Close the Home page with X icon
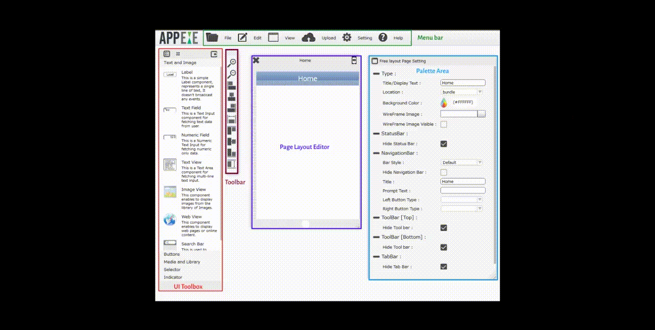Screen dimensions: 655x330 (256, 60)
